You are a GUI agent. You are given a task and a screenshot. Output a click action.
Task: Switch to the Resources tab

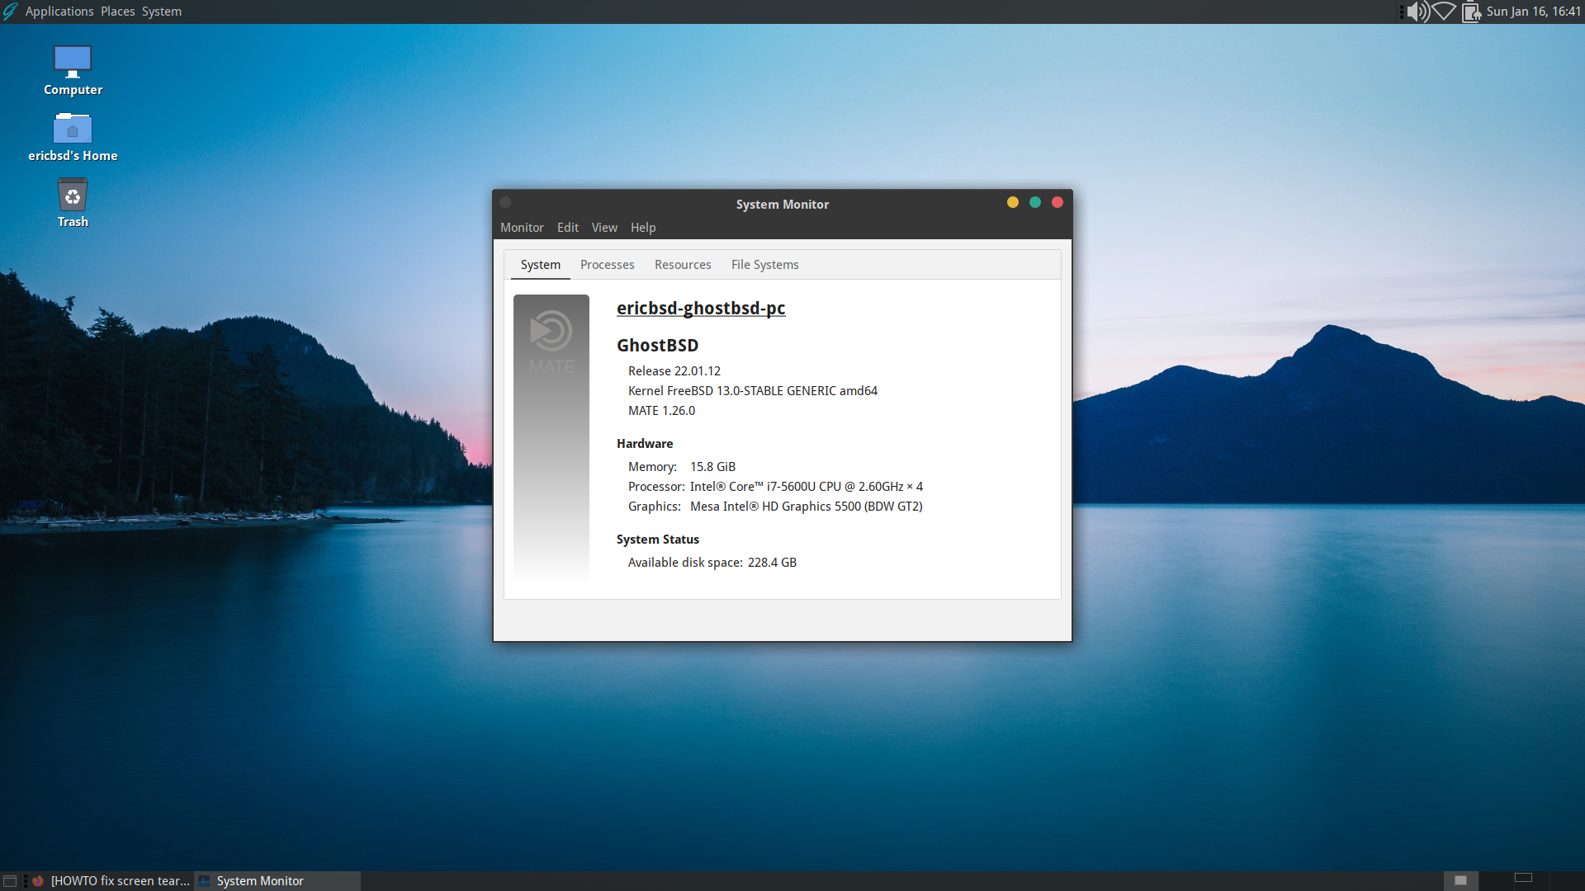pos(683,265)
